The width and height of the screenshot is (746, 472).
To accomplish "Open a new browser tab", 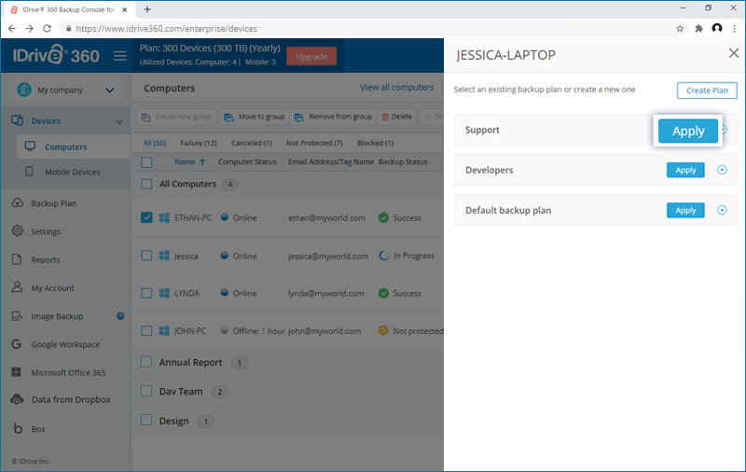I will (x=147, y=9).
